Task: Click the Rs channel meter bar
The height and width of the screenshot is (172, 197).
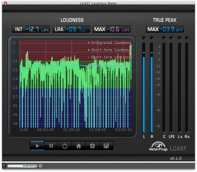Action: [187, 88]
